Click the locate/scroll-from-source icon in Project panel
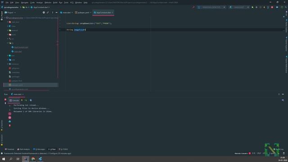The height and width of the screenshot is (162, 288). tap(44, 13)
